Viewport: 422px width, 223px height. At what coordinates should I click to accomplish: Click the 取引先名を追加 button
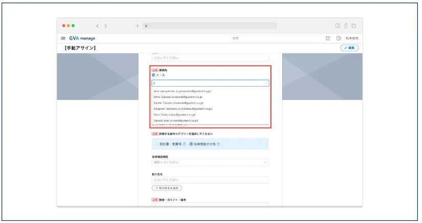click(x=167, y=188)
